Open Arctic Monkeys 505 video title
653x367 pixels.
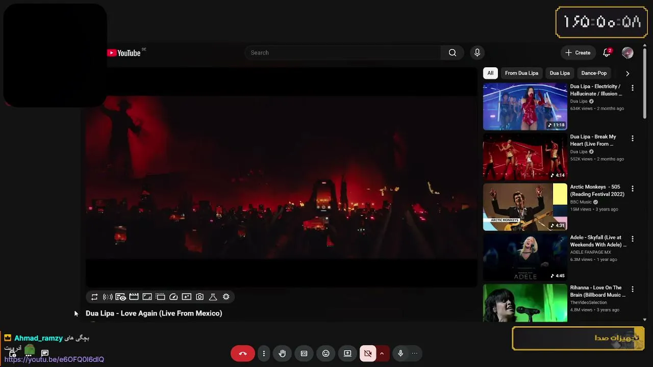coord(597,191)
